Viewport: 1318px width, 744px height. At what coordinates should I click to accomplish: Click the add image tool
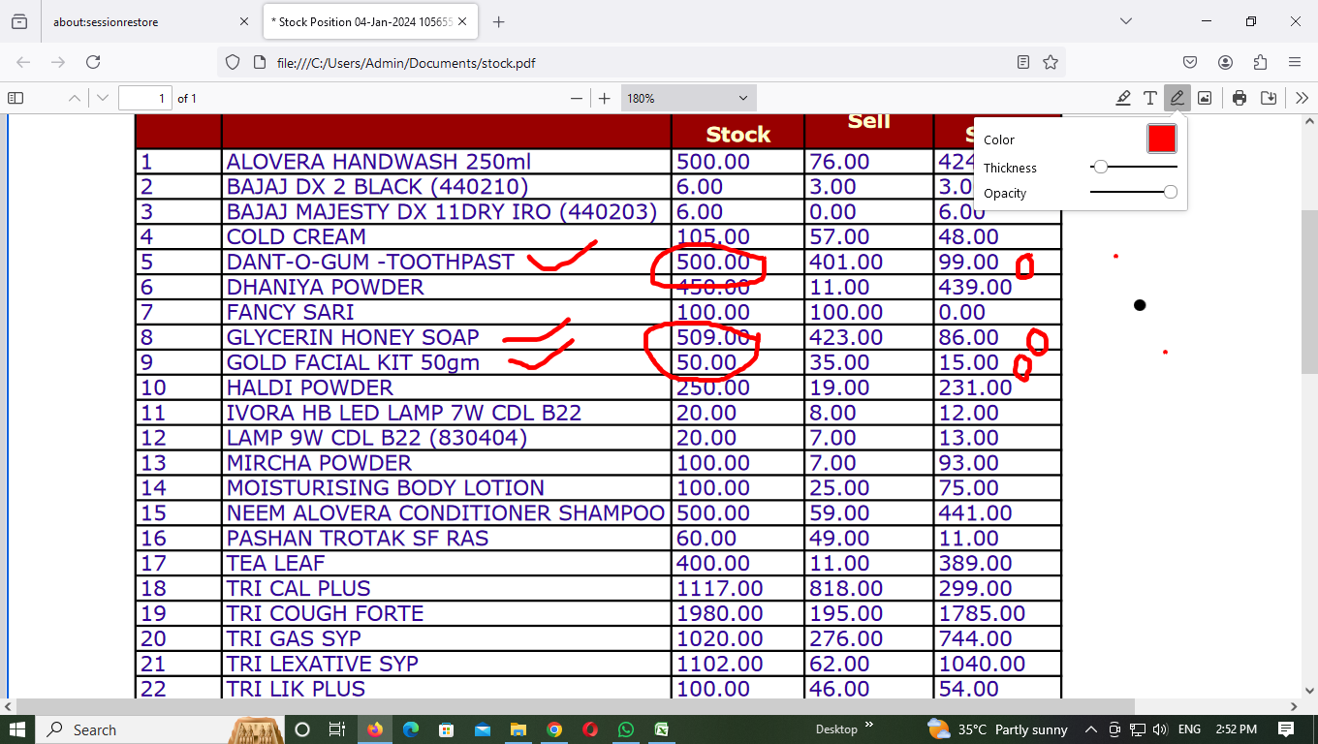(x=1204, y=98)
